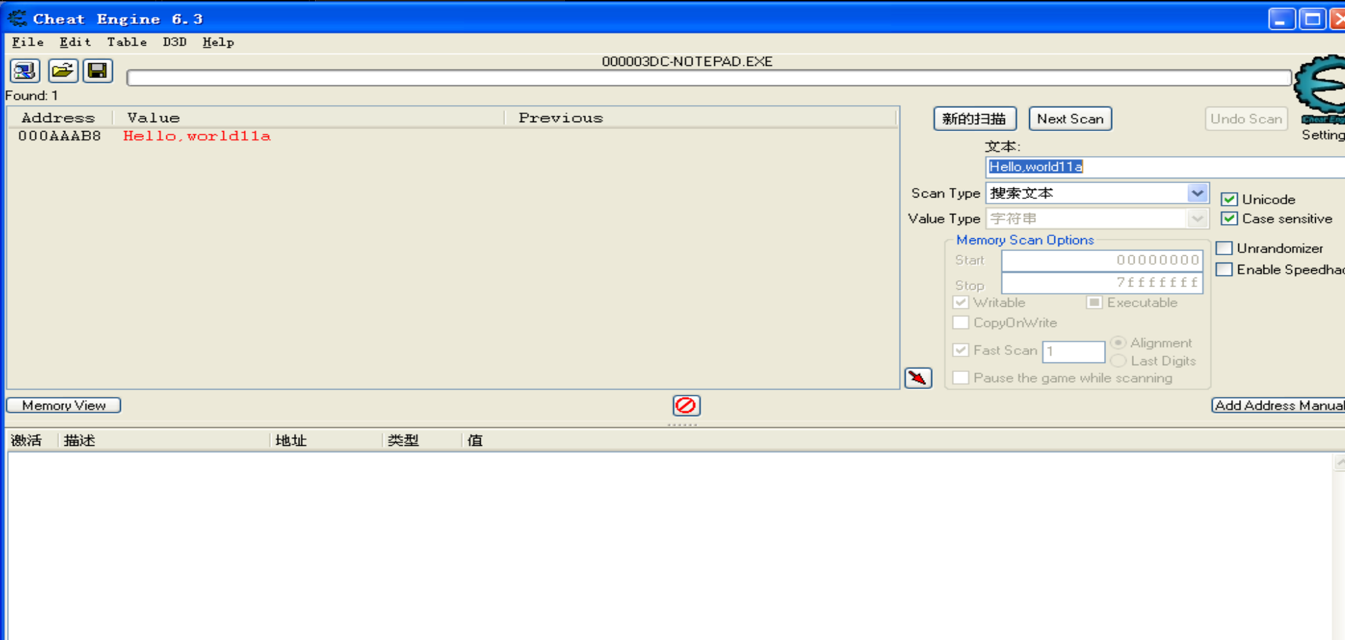The height and width of the screenshot is (640, 1345).
Task: Open the process list icon
Action: pyautogui.click(x=25, y=71)
